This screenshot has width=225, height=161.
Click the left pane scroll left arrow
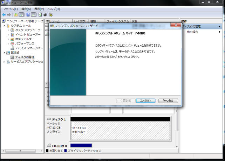click(3, 151)
